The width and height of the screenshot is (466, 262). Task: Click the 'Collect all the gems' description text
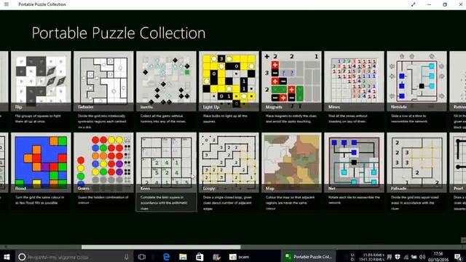(163, 119)
